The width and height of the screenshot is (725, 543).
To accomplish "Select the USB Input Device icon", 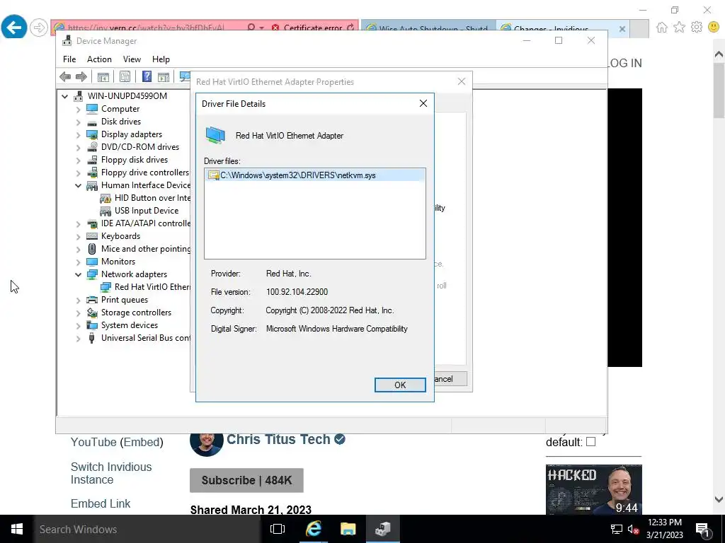I will pyautogui.click(x=105, y=211).
